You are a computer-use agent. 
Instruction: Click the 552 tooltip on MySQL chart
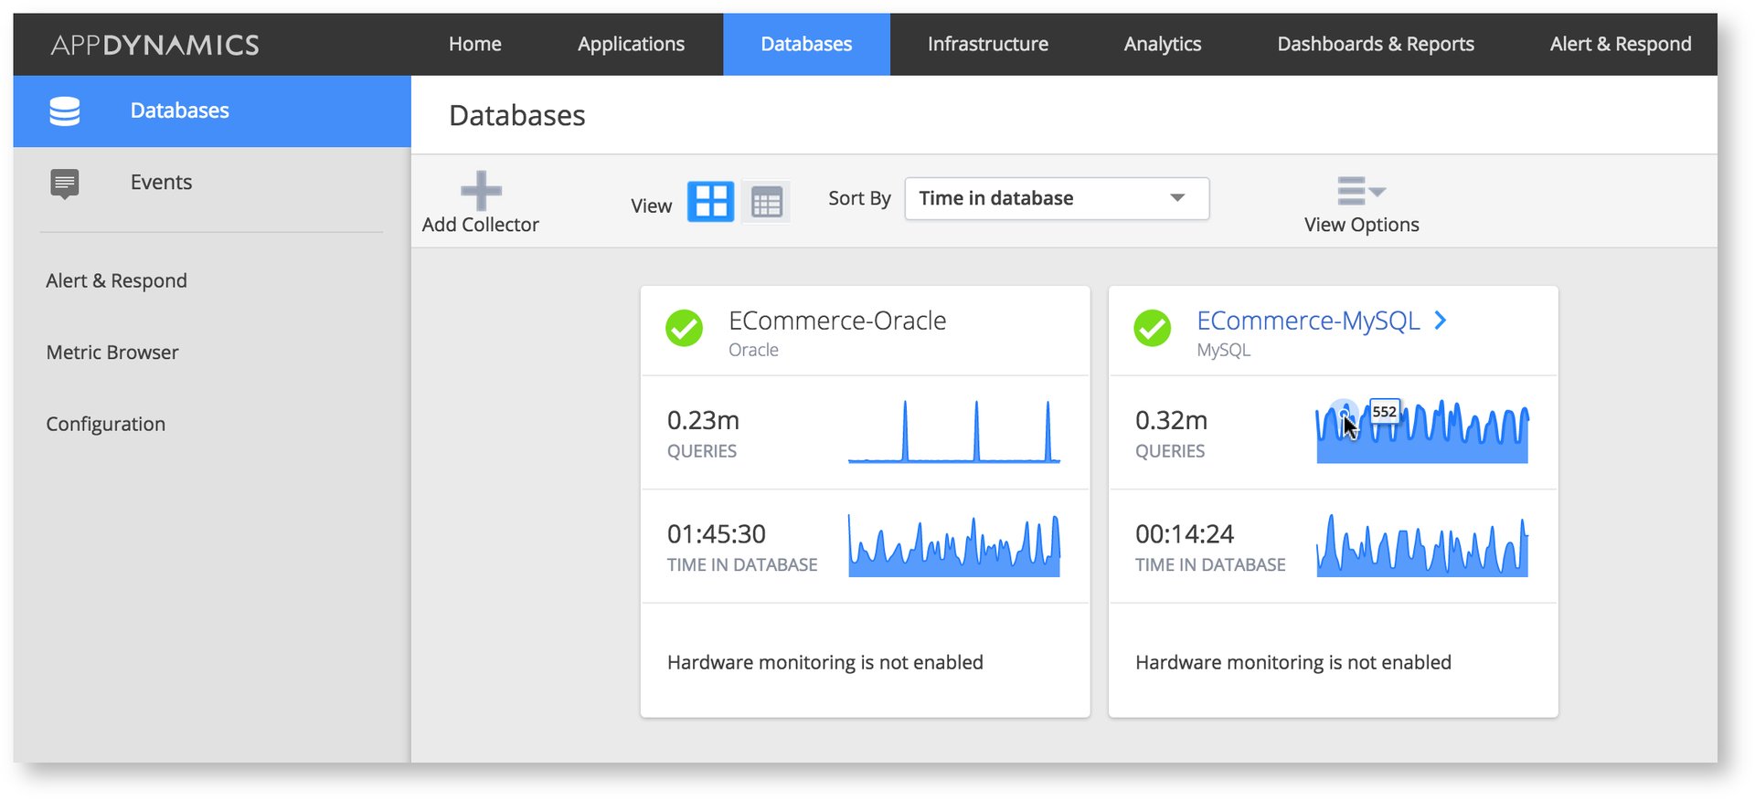pyautogui.click(x=1384, y=412)
